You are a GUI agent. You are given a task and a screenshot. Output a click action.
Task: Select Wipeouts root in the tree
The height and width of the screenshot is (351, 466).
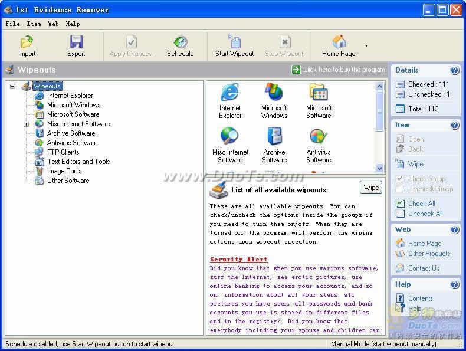48,86
